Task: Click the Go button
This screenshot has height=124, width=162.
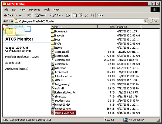Action: coord(153,21)
